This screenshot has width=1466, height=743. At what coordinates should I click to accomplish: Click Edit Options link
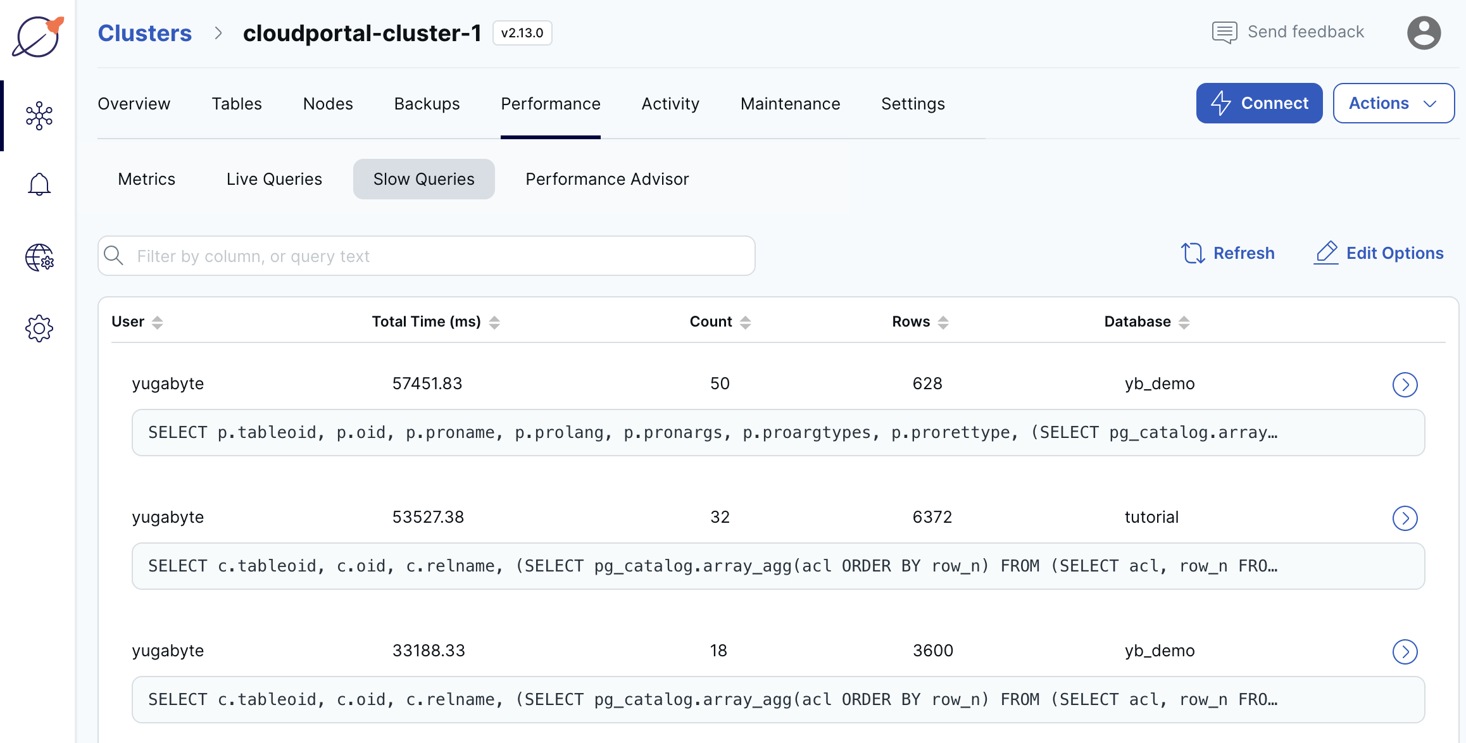click(1394, 253)
